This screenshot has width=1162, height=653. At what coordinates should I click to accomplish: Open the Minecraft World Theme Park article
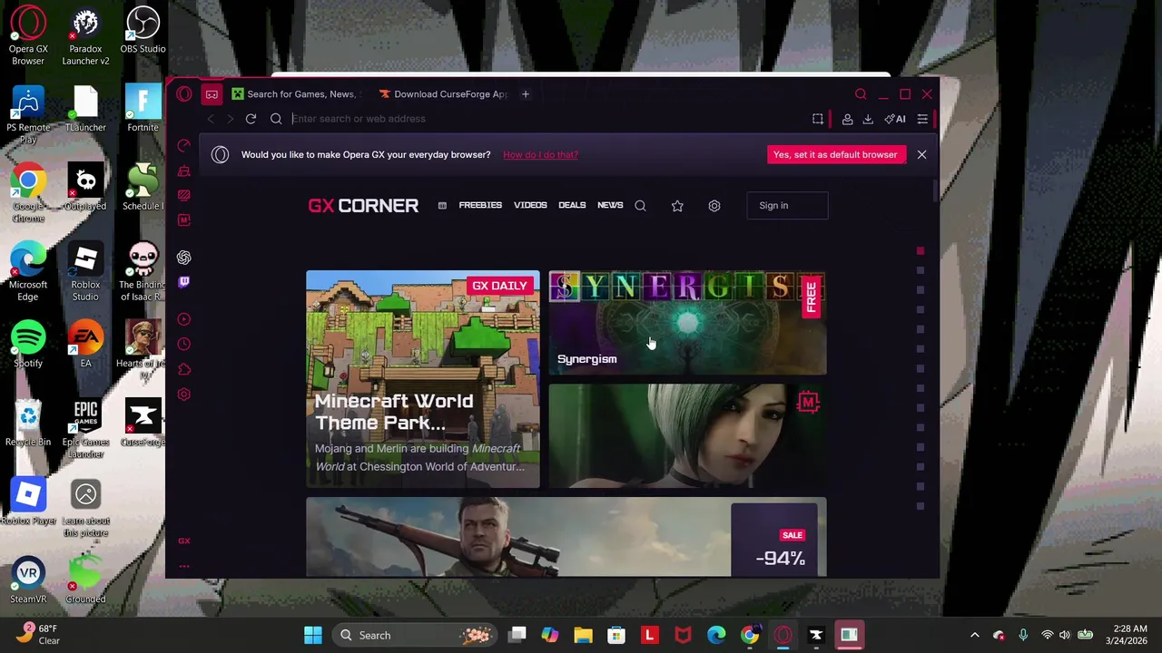(x=423, y=379)
